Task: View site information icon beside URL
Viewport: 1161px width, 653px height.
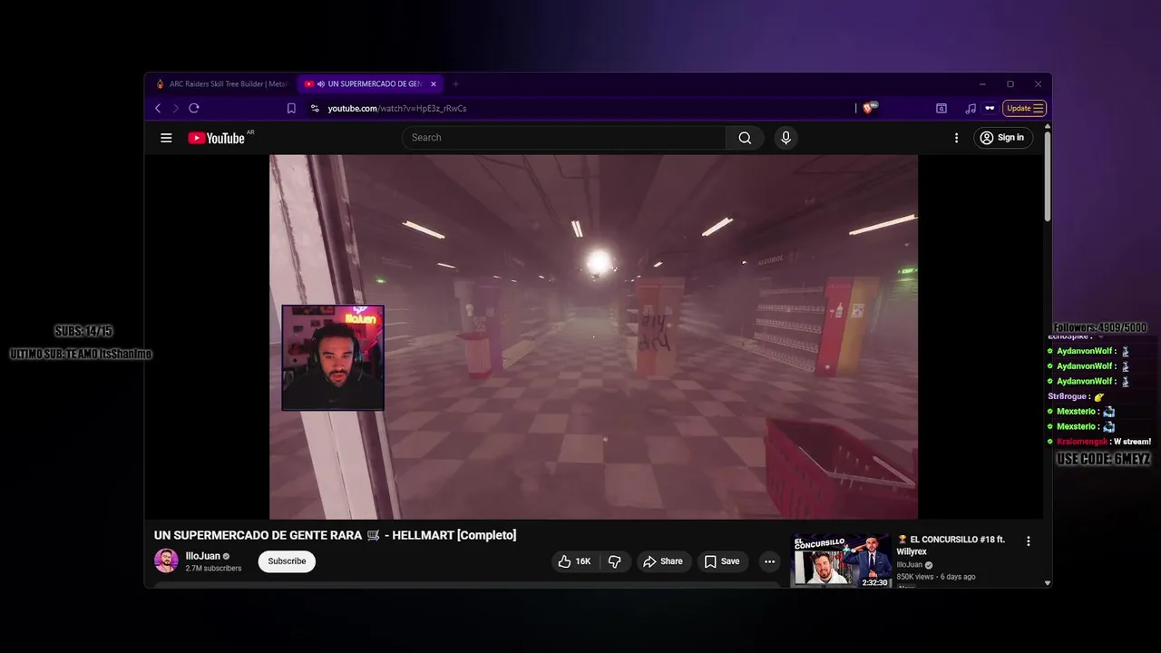Action: click(x=315, y=108)
